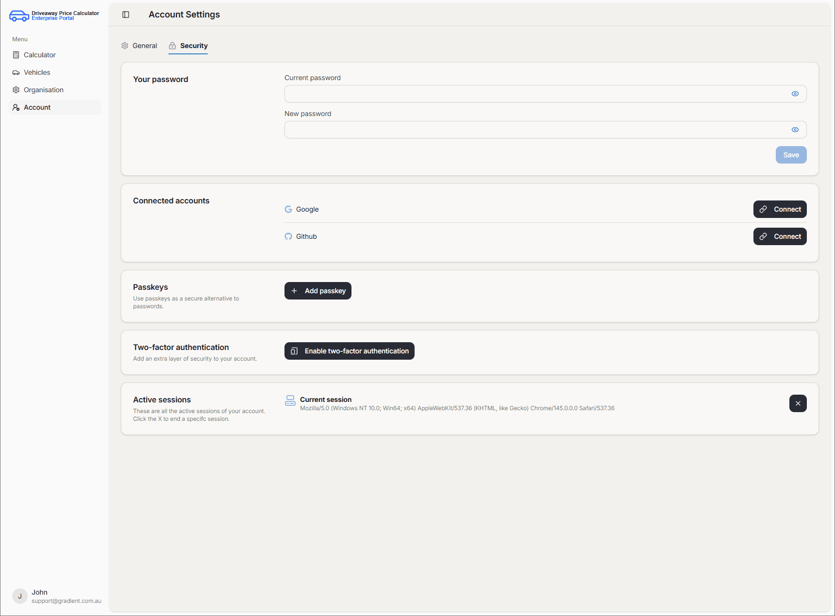Viewport: 835px width, 616px height.
Task: Enable two-factor authentication
Action: [x=349, y=351]
